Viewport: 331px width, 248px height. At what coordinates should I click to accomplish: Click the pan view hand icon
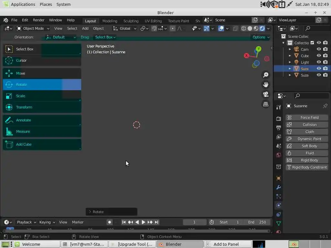point(266,85)
